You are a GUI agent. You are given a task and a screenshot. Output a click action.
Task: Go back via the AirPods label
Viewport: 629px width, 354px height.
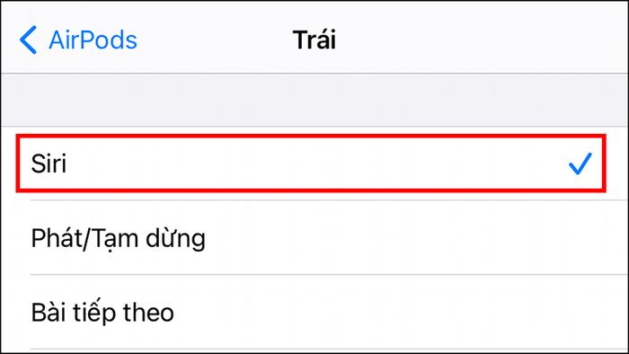pos(93,40)
